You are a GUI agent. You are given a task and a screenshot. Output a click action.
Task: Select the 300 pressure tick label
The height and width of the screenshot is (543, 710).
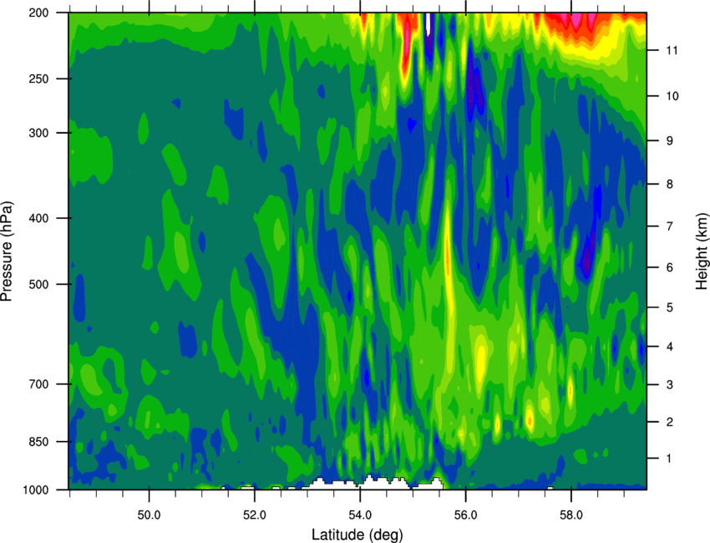[38, 133]
